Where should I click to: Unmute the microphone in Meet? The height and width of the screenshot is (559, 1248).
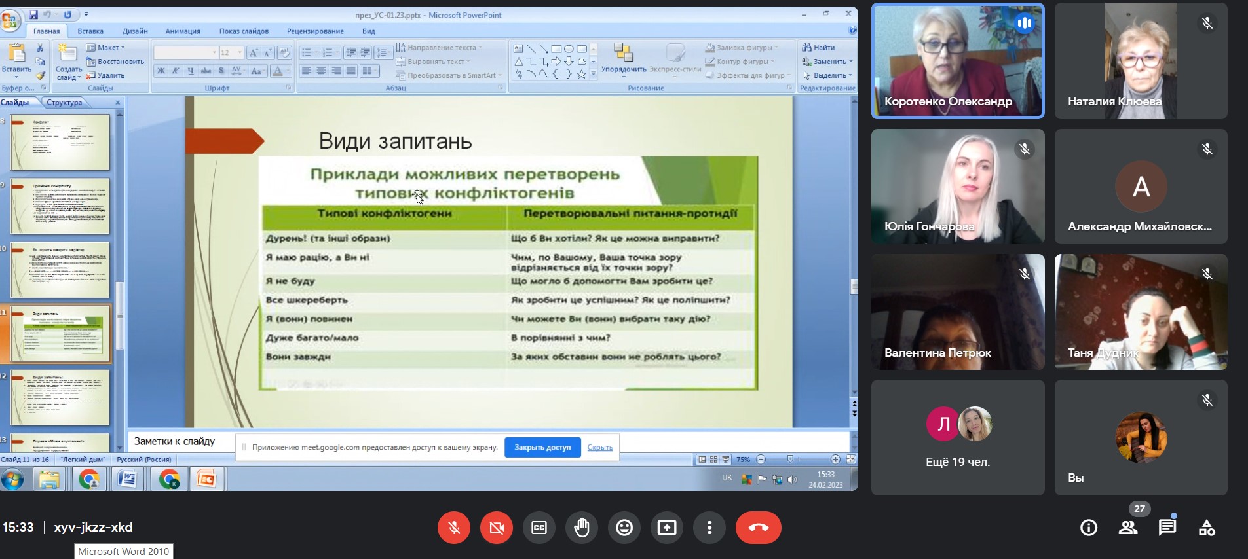(x=454, y=528)
